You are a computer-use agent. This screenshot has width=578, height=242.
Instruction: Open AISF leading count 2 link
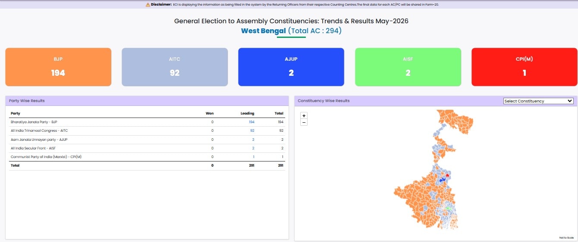(x=253, y=148)
